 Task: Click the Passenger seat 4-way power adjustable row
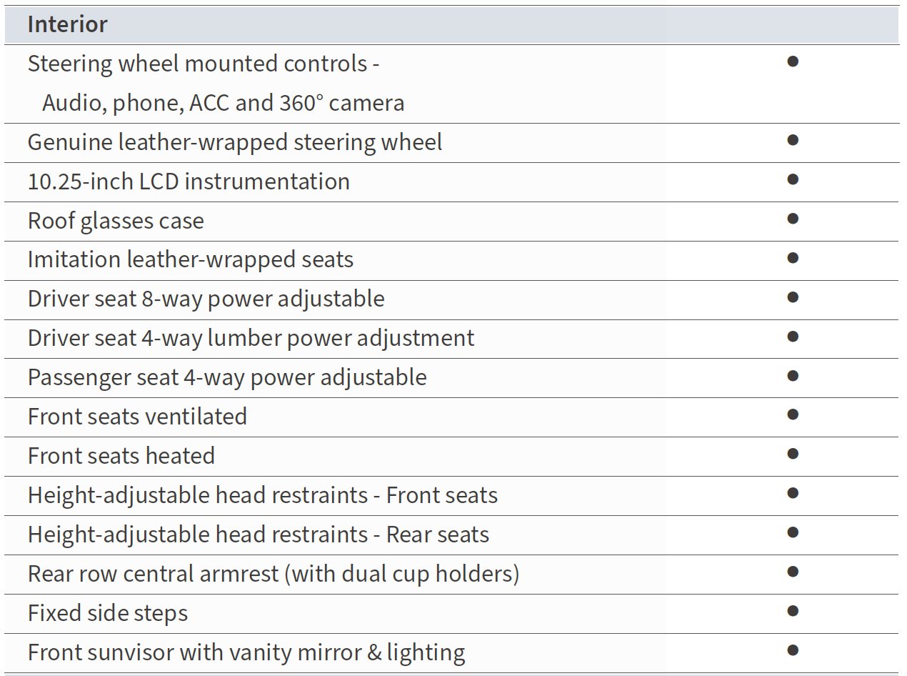tap(227, 377)
